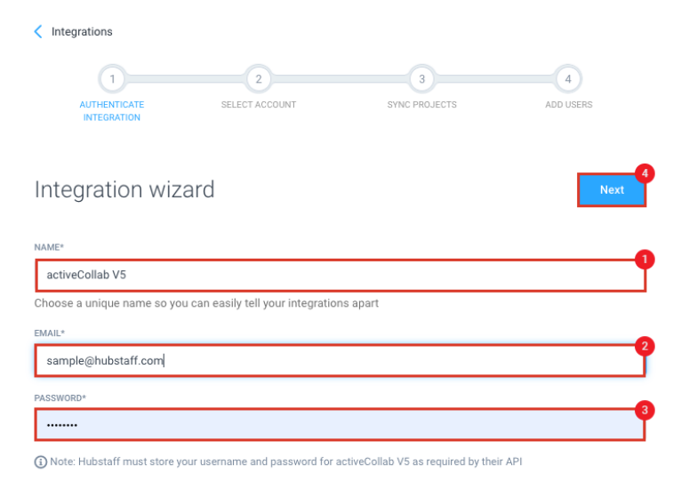Open the Authenticate Integration step label
689x481 pixels.
click(112, 111)
